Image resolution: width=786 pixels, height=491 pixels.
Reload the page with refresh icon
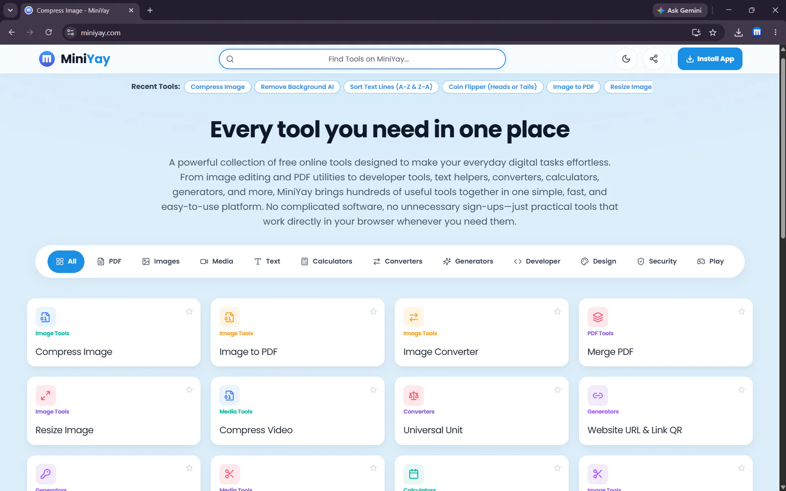tap(48, 32)
